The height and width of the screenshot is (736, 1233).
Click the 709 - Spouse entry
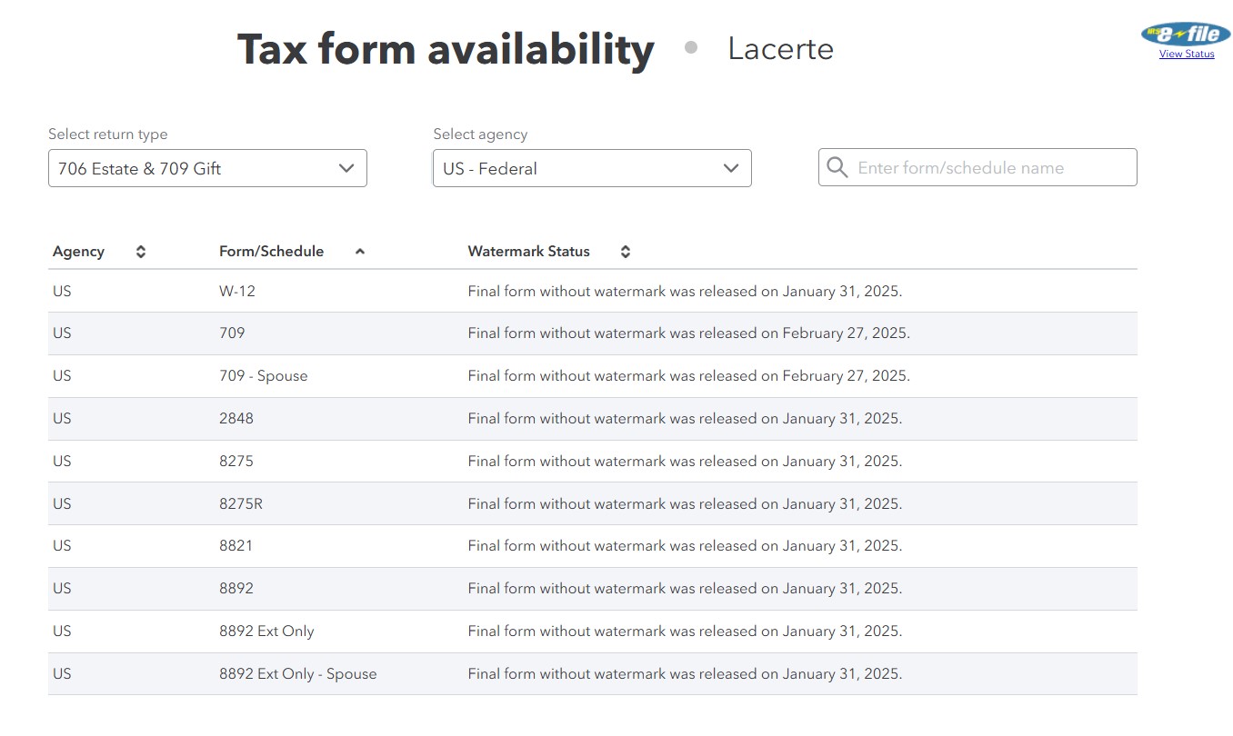click(263, 375)
